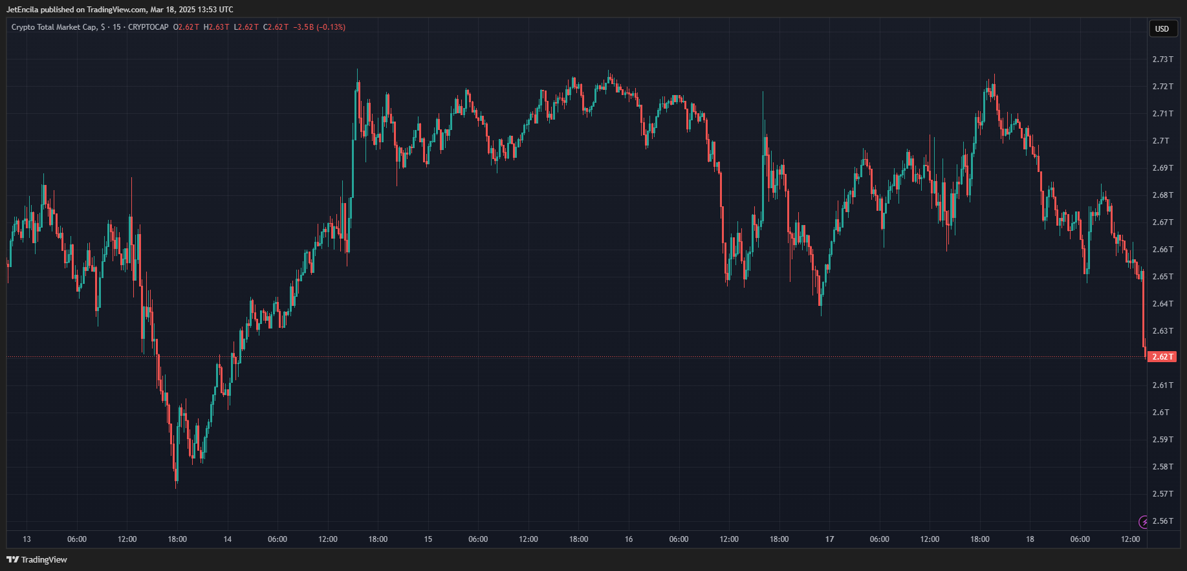Click the 2.6T price axis label
This screenshot has height=571, width=1187.
coord(1160,413)
